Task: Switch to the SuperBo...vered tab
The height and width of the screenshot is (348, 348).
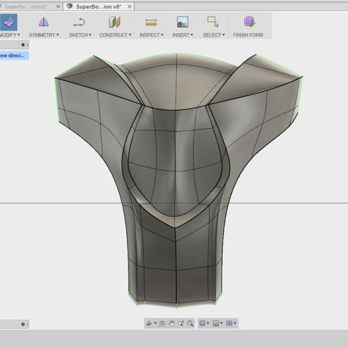Action: [26, 6]
